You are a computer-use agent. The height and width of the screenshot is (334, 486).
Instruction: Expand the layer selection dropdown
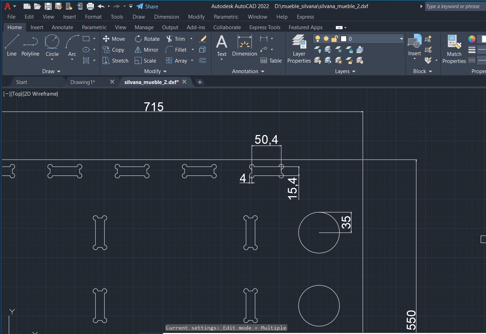(x=401, y=39)
